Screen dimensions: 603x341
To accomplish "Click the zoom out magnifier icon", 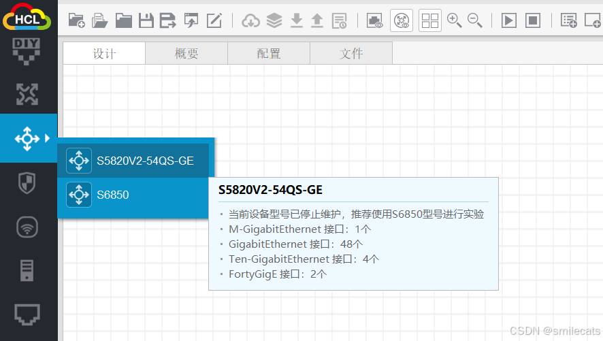I will click(475, 20).
